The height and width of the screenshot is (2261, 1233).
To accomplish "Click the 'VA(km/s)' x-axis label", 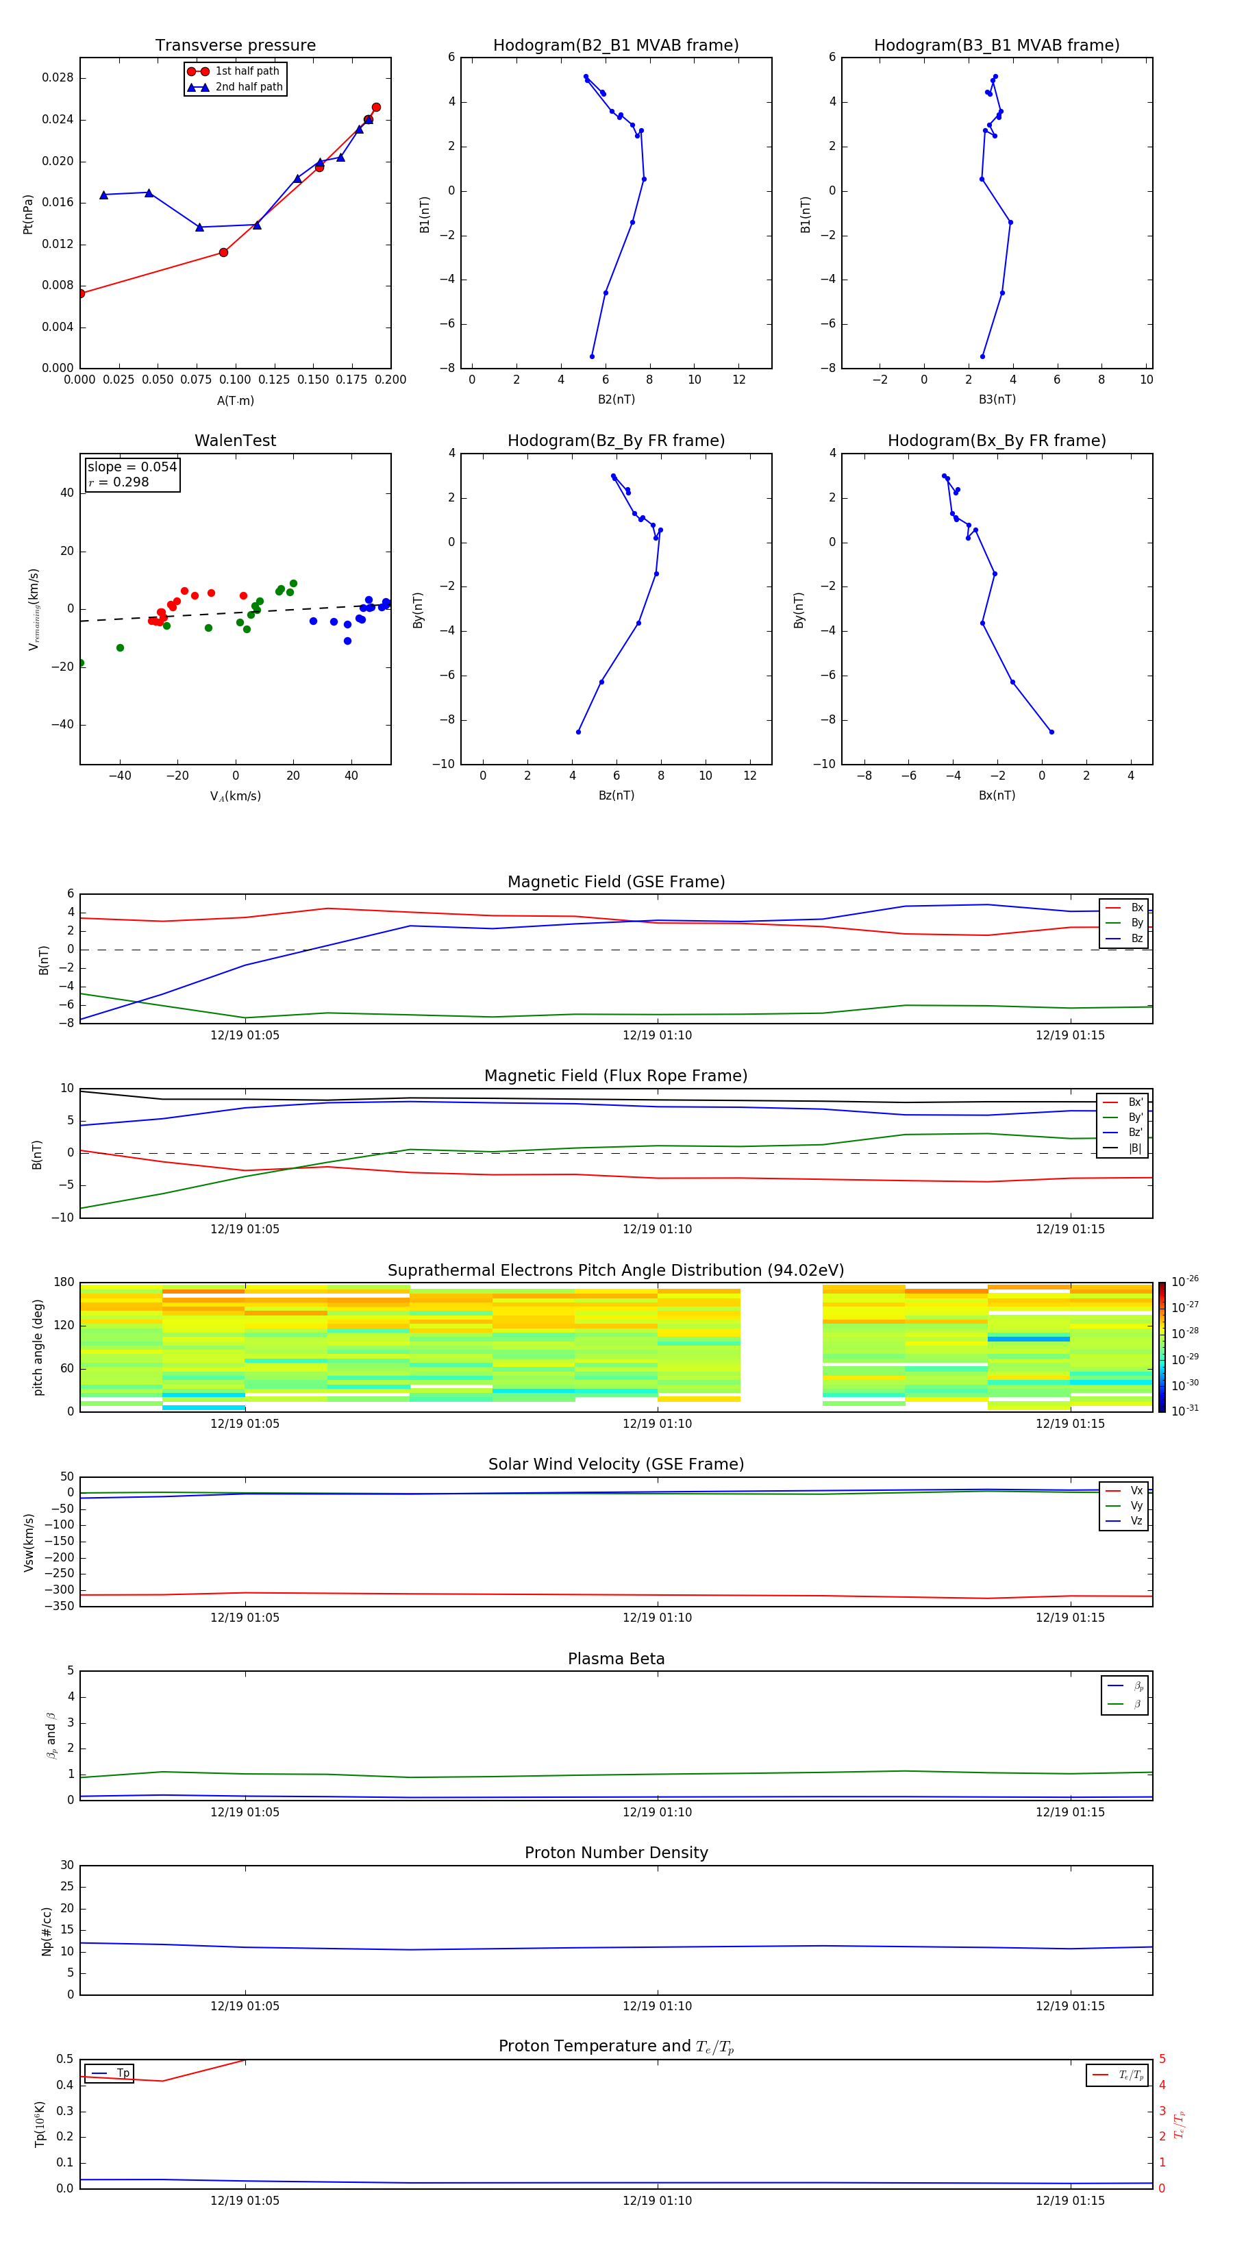I will click(x=235, y=796).
